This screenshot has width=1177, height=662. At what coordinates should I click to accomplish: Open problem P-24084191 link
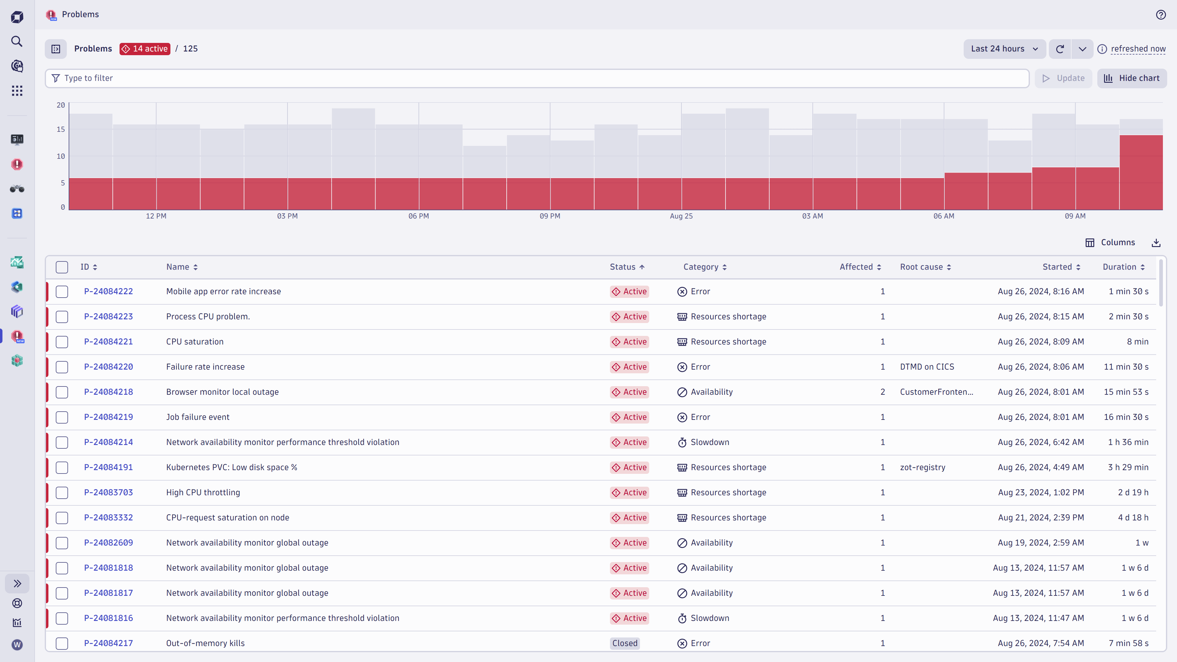click(108, 467)
